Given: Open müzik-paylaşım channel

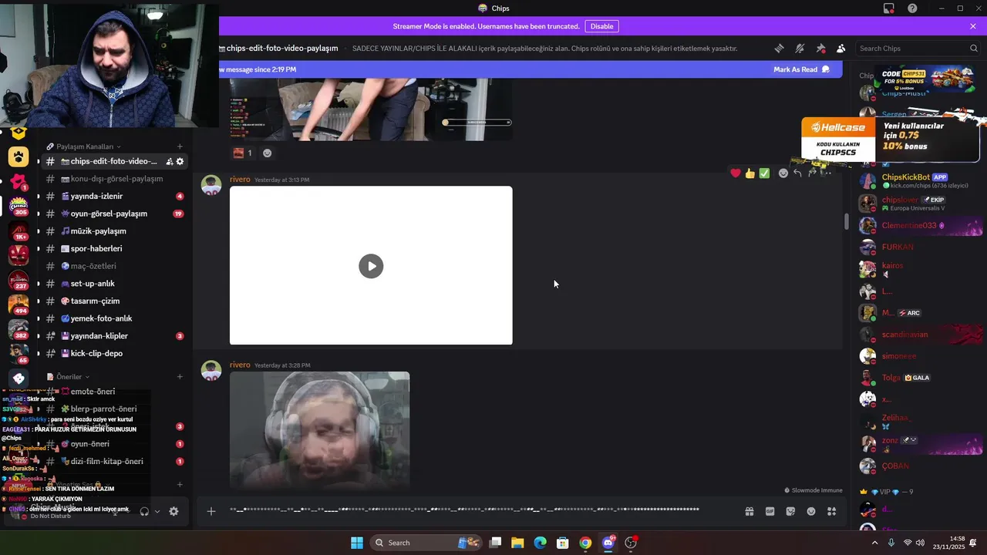Looking at the screenshot, I should (x=113, y=231).
